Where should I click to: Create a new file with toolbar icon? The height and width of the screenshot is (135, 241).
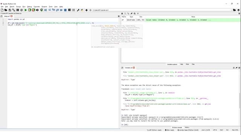point(2,10)
